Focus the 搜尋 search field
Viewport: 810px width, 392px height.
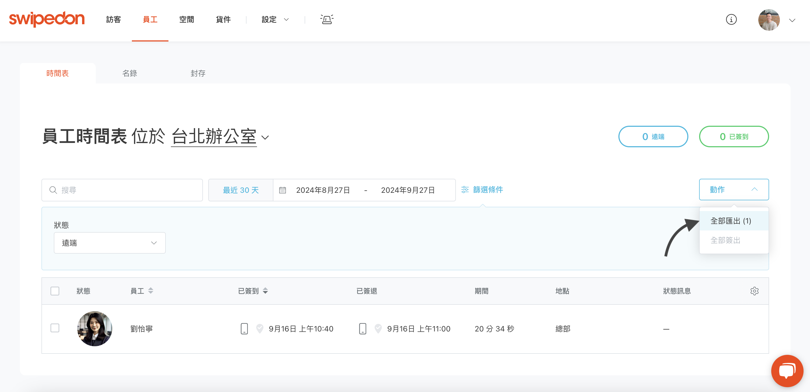(122, 190)
